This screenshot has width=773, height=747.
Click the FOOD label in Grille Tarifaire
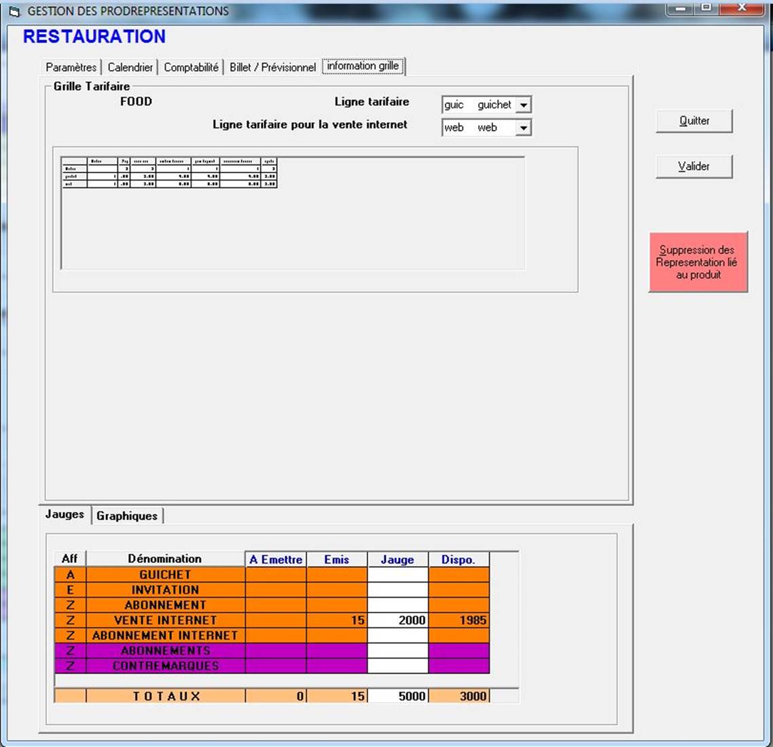[x=136, y=101]
